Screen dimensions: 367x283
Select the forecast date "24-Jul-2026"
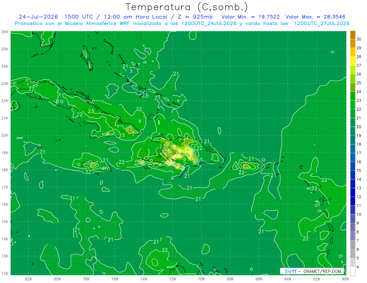pos(38,17)
